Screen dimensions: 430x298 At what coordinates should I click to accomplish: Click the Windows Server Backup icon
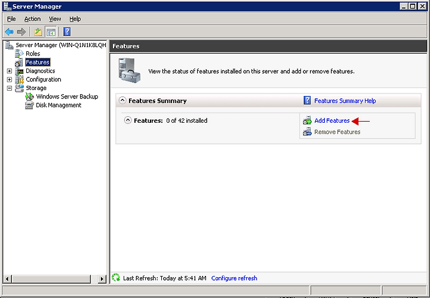tap(29, 97)
